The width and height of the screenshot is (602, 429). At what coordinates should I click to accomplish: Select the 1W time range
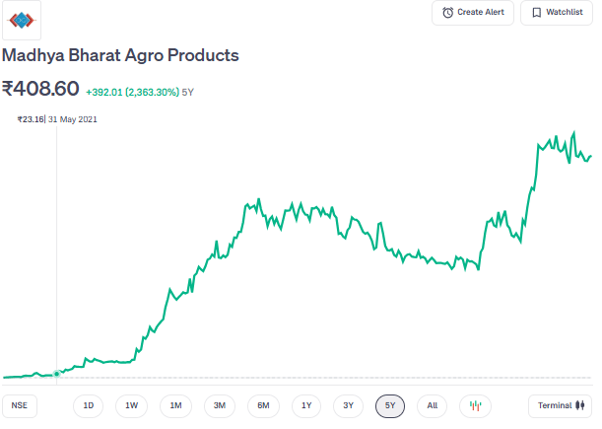(x=131, y=405)
